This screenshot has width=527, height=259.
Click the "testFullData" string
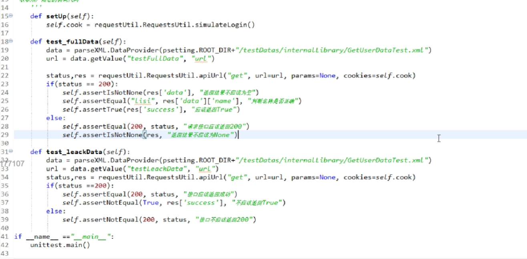click(155, 59)
